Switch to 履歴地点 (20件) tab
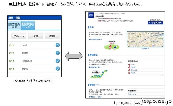Screen dimensions: 173x106 click(x=14, y=25)
